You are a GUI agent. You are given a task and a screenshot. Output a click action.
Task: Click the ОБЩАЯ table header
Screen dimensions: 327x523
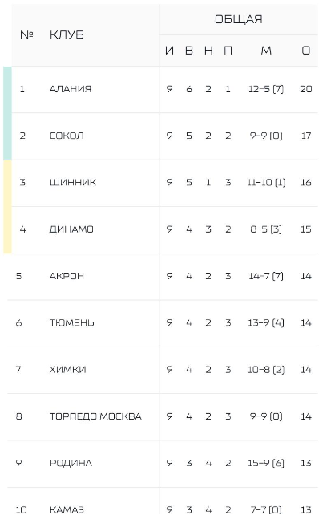pos(238,19)
